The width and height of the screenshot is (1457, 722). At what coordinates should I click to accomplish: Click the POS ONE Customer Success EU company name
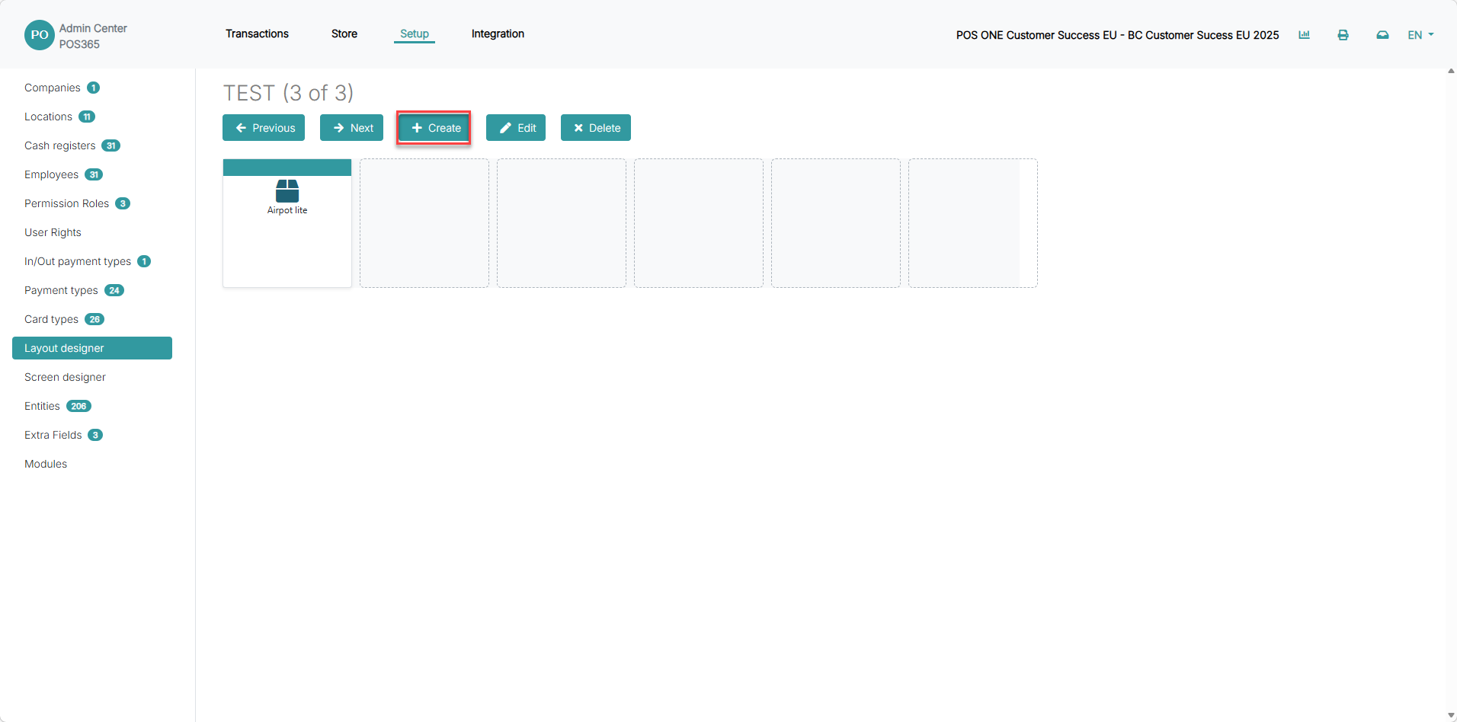pos(1117,35)
